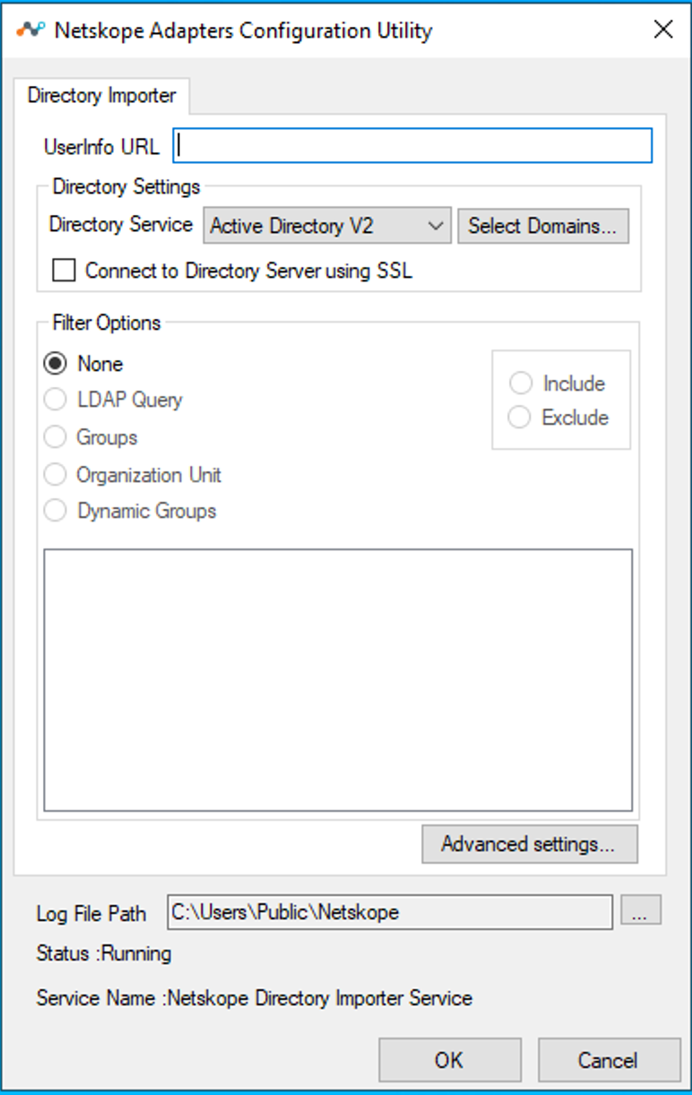The width and height of the screenshot is (692, 1095).
Task: Switch to the Directory Importer tab
Action: [x=101, y=96]
